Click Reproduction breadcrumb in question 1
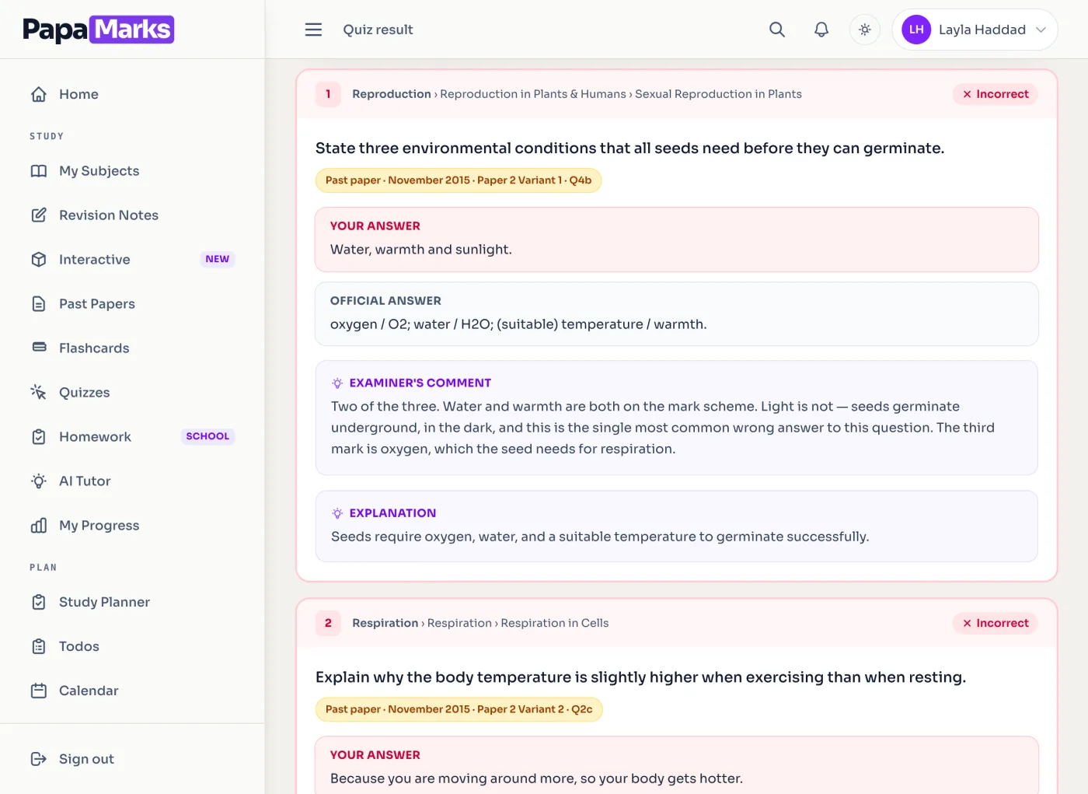Screen dimensions: 1088x794 392,94
